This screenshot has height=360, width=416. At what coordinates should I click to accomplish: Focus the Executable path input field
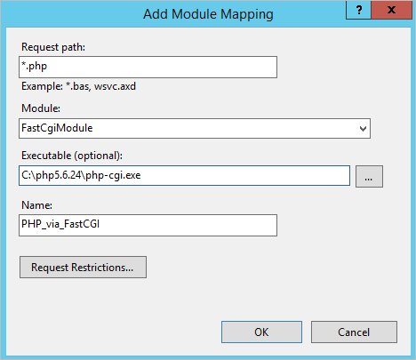[x=184, y=176]
